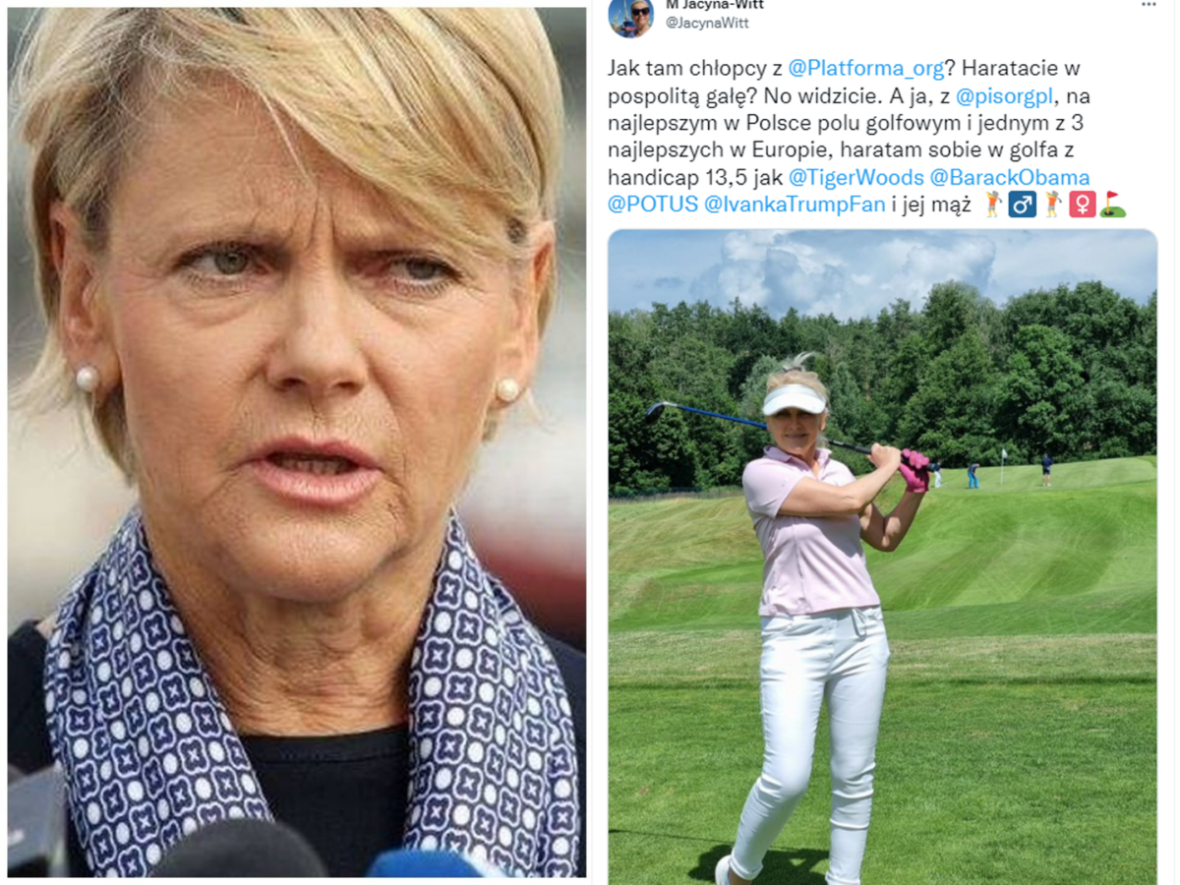Open the @TigerWoods mention
This screenshot has width=1180, height=885.
click(855, 178)
